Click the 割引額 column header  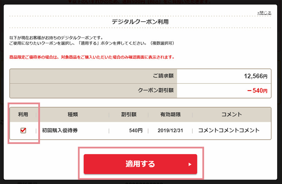(x=128, y=115)
